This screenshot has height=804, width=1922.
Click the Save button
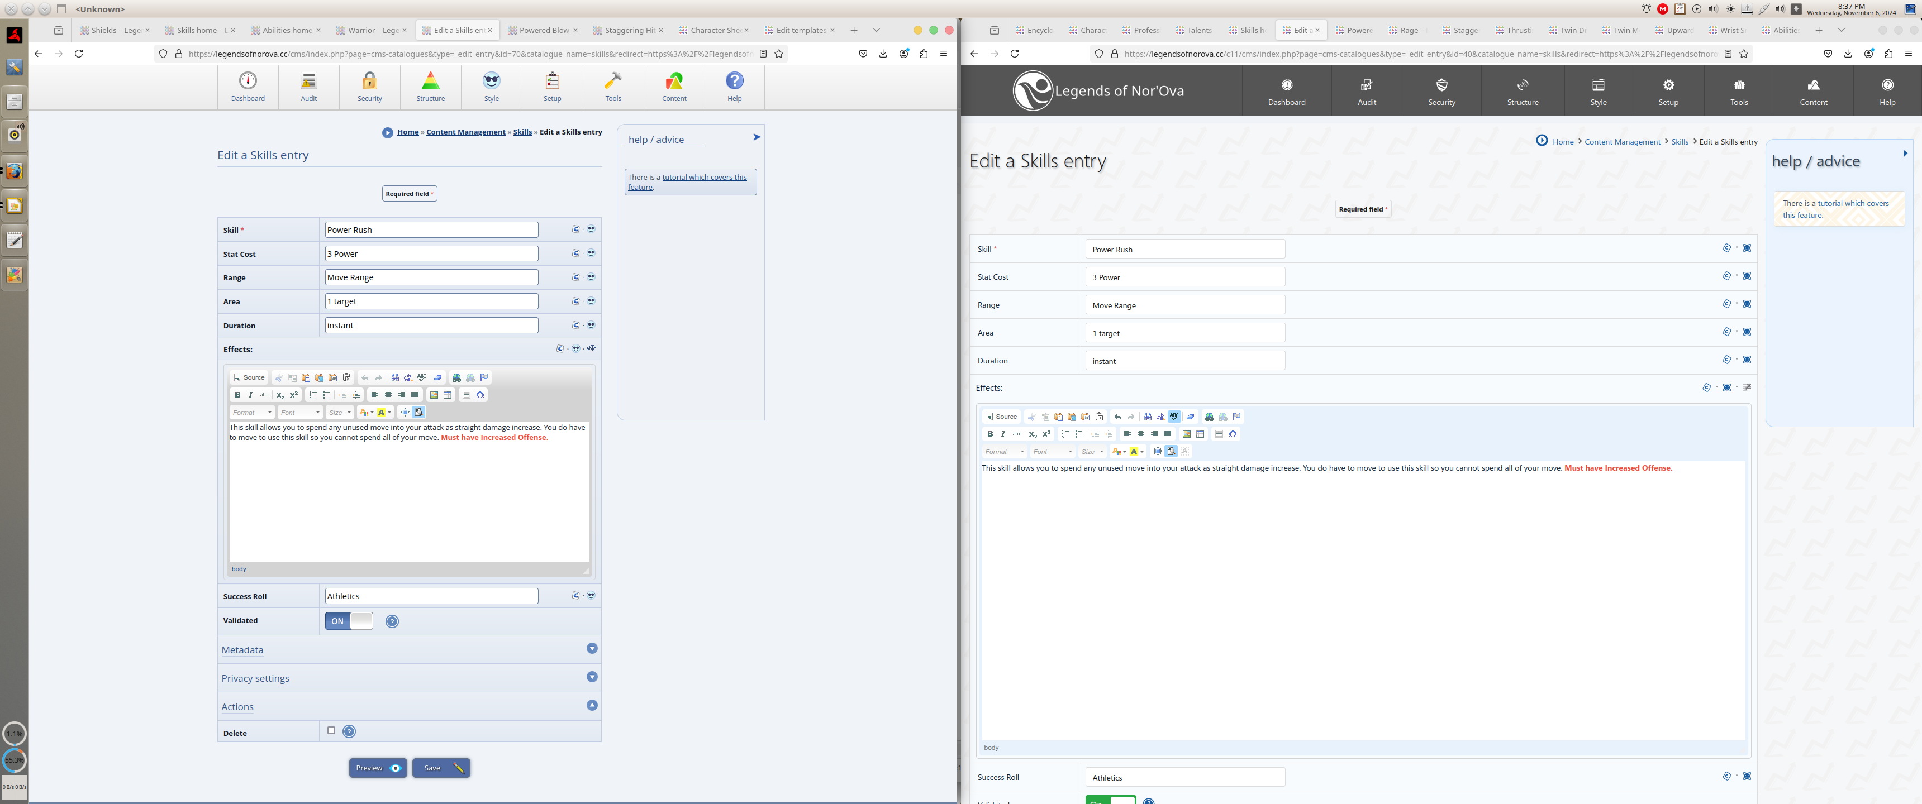click(441, 768)
